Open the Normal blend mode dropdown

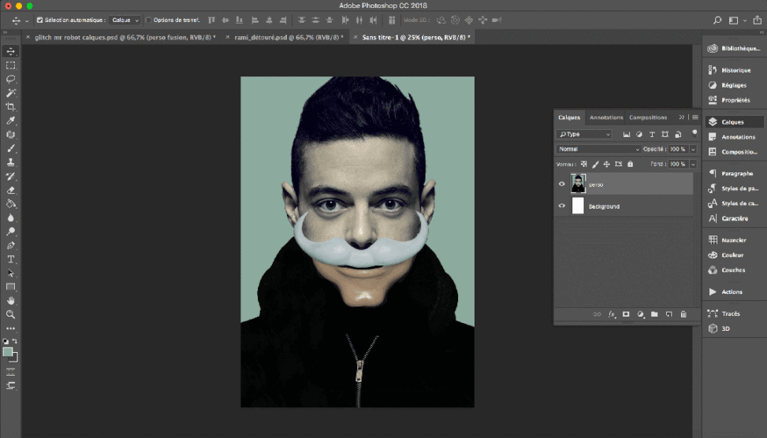point(599,149)
